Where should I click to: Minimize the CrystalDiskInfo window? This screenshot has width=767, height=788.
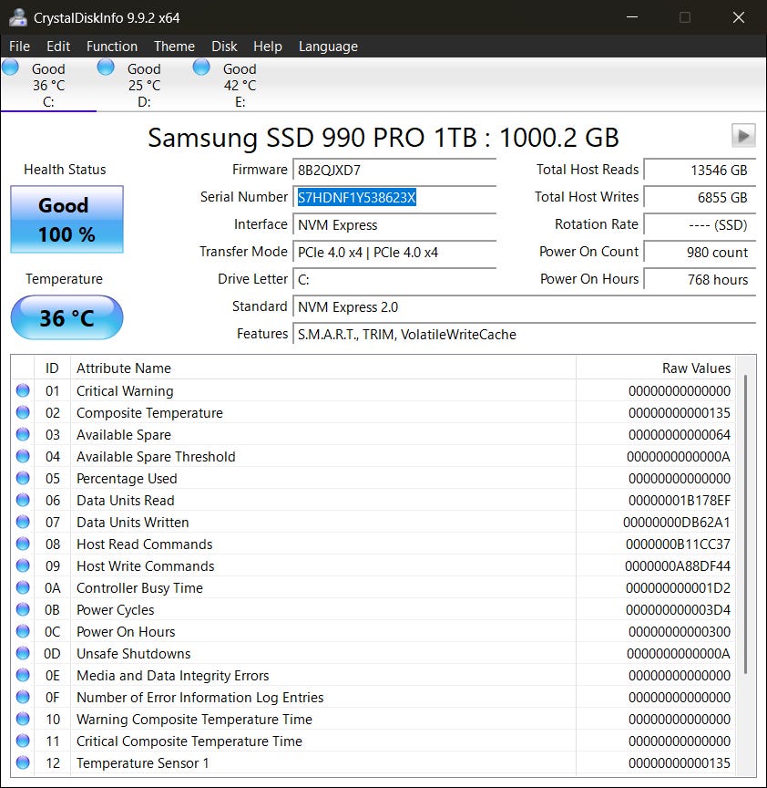[632, 17]
